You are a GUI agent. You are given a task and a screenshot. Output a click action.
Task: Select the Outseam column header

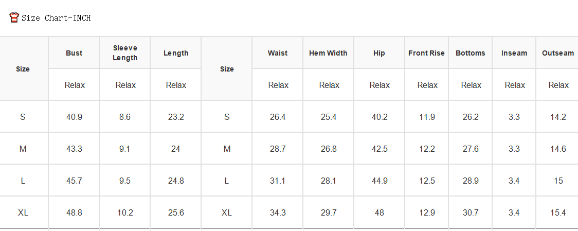(x=558, y=53)
